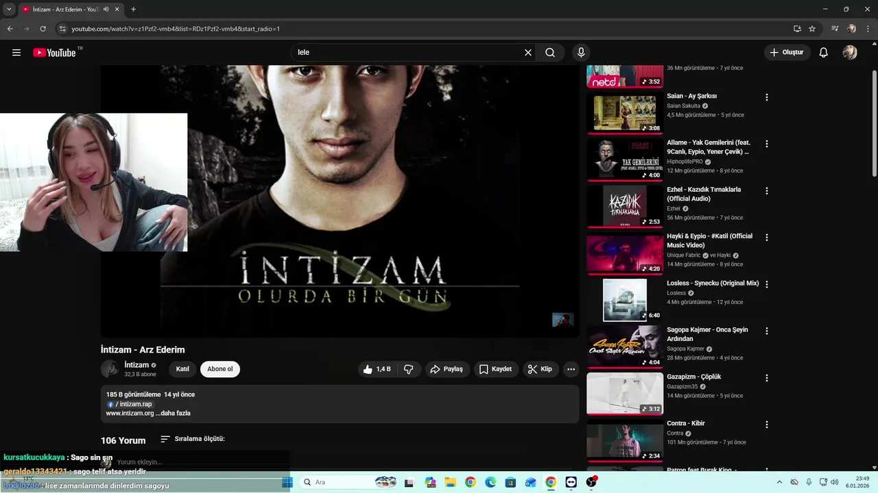Focus the YouTube search field containing lele
The width and height of the screenshot is (878, 493).
408,53
